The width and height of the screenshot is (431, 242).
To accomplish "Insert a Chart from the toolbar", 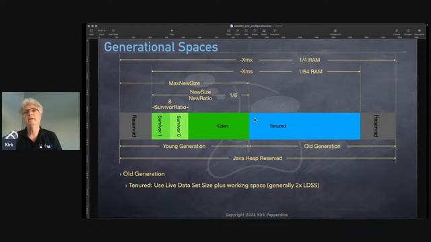I will coord(238,32).
